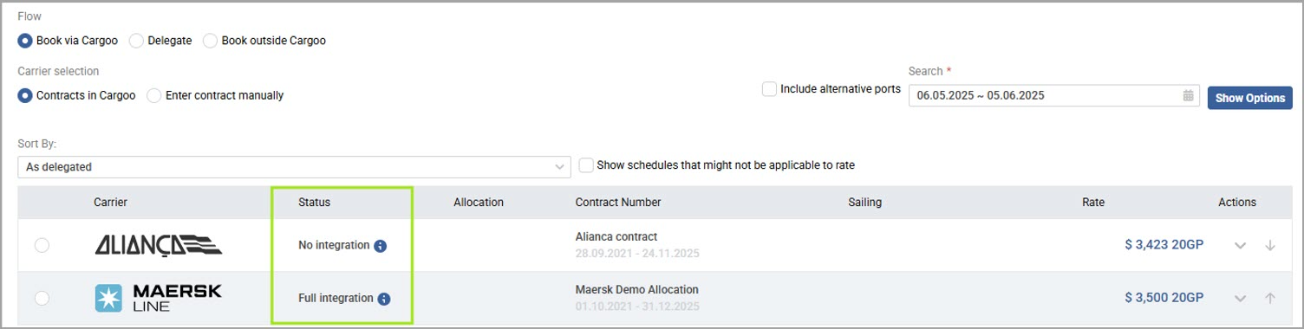Select the Maersk Line row radio button
The width and height of the screenshot is (1304, 329).
(x=42, y=299)
